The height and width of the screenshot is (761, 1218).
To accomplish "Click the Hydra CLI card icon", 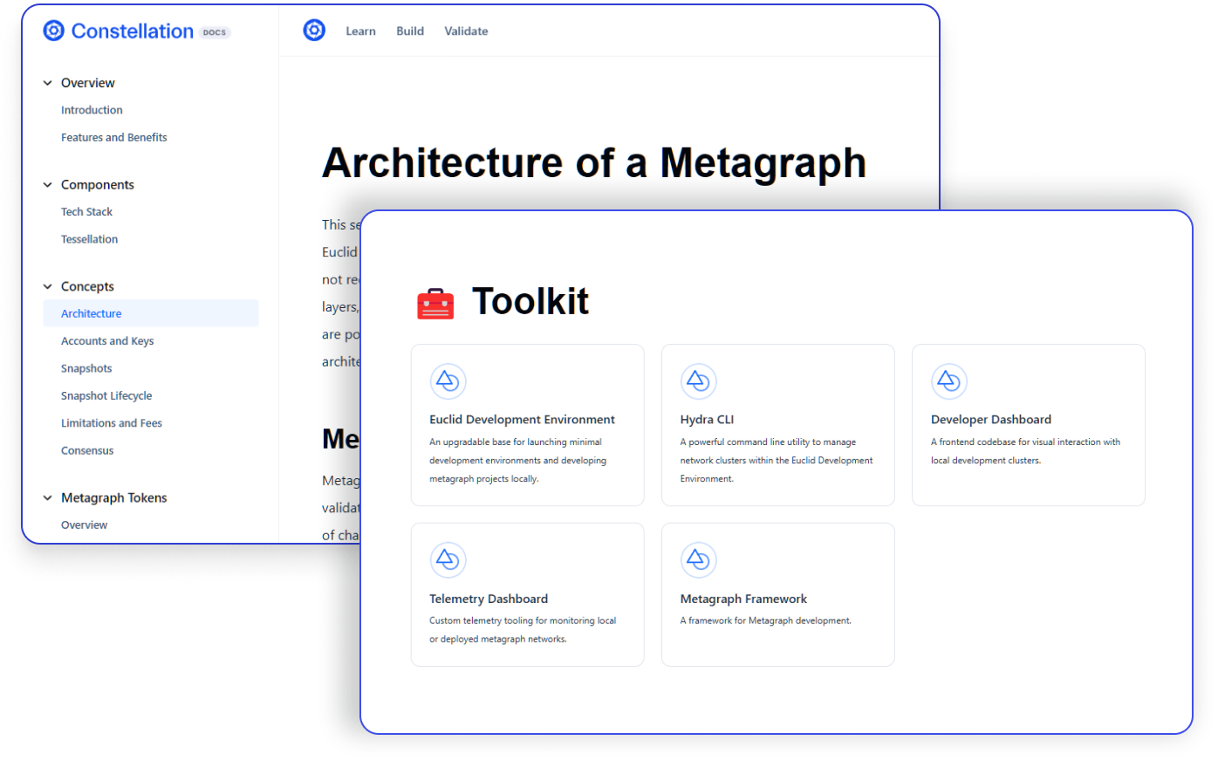I will coord(698,381).
